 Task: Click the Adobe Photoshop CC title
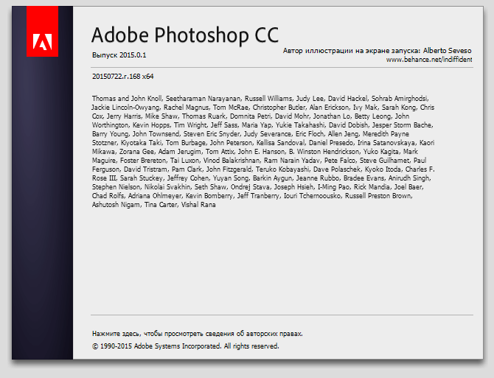coord(185,35)
